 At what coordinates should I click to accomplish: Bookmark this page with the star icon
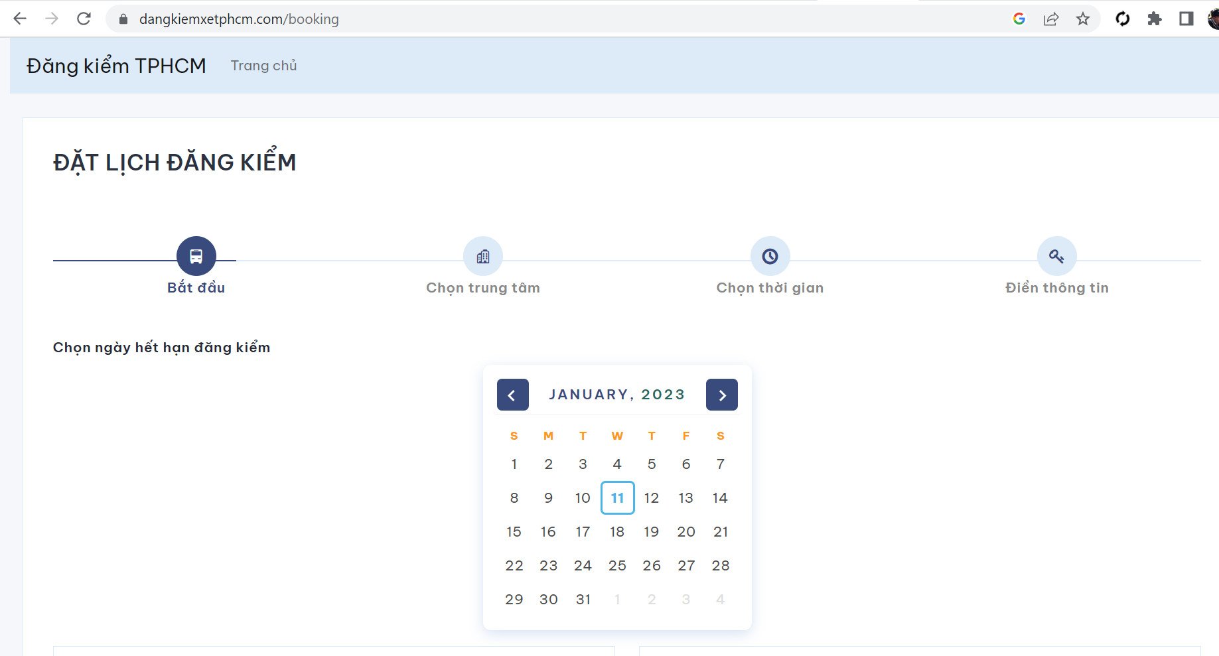(1083, 19)
